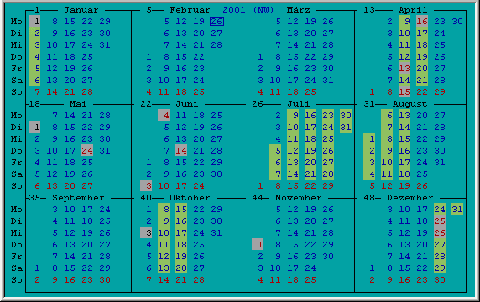Select the green 30 in Juli
The image size is (480, 302).
tap(346, 116)
